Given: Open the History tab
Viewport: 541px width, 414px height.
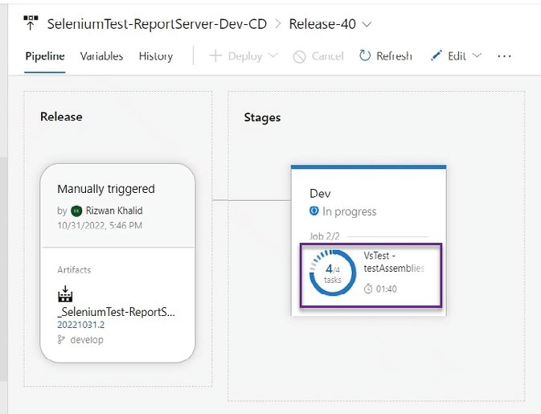Looking at the screenshot, I should (155, 56).
